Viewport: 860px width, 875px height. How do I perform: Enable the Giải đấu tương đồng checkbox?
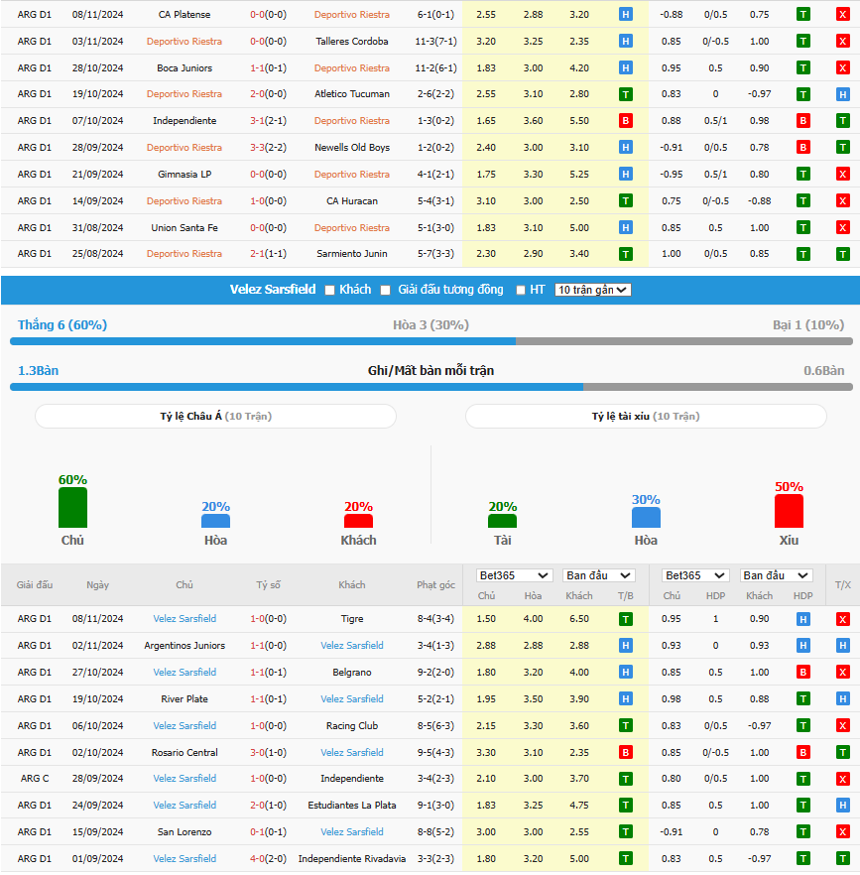[385, 290]
